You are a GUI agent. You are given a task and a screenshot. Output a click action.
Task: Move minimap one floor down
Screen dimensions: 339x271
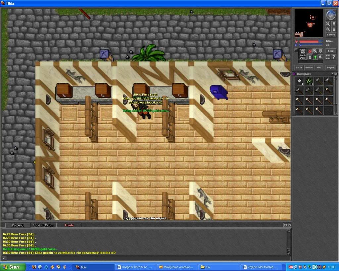tap(334, 29)
